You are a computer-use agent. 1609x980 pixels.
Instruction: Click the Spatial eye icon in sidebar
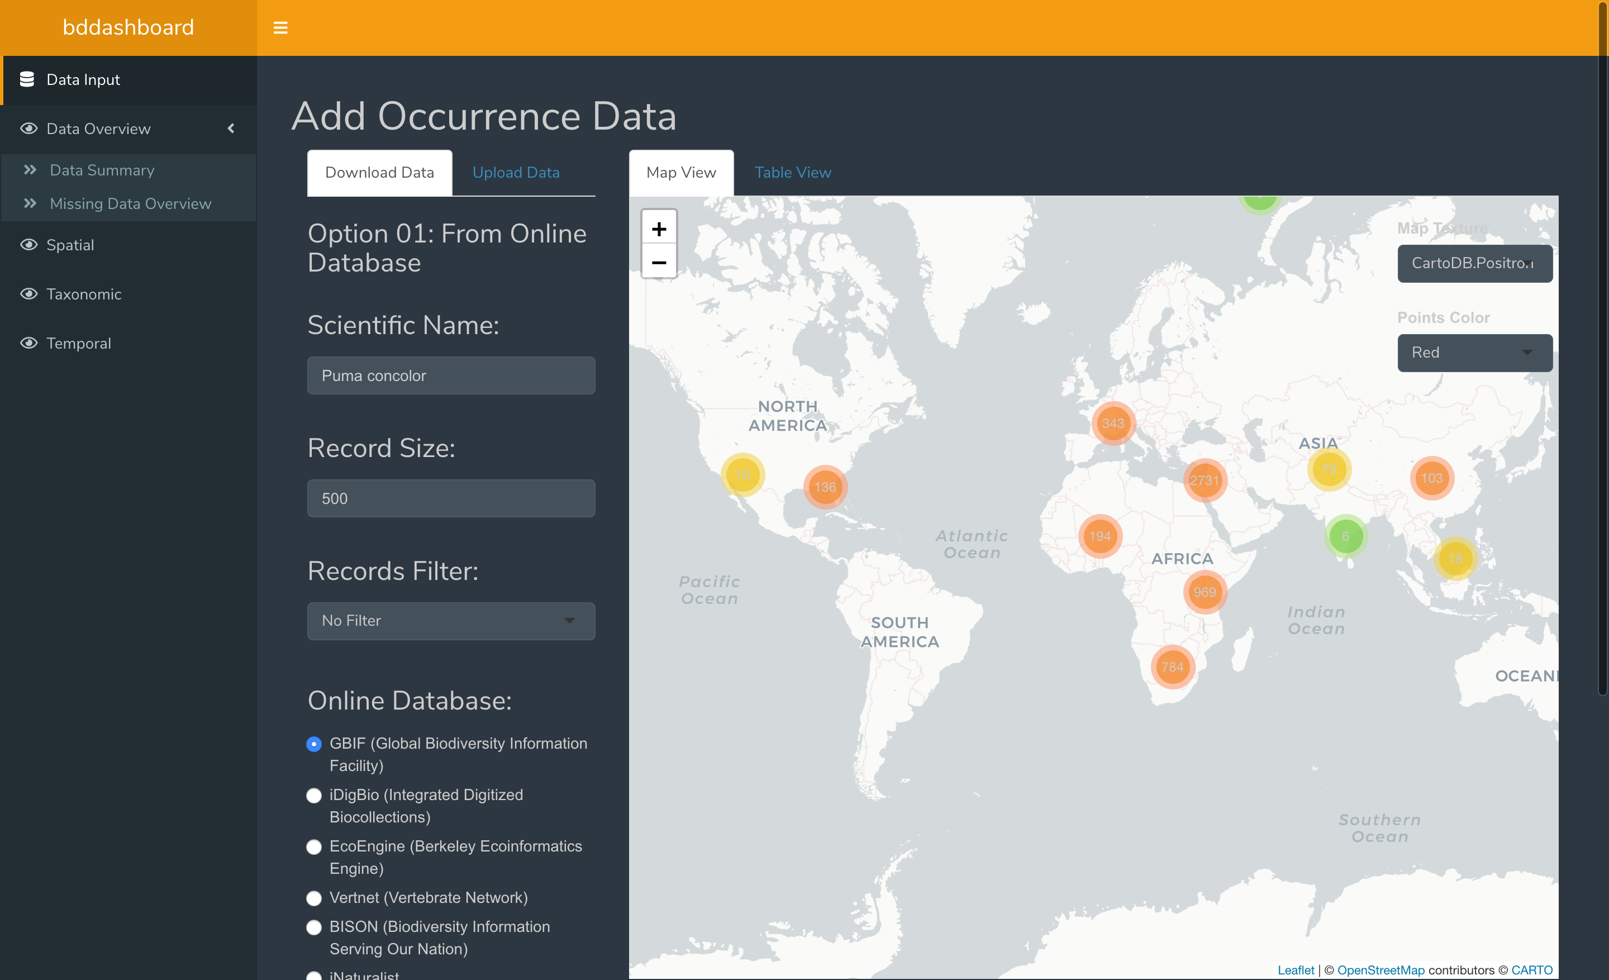pyautogui.click(x=28, y=244)
